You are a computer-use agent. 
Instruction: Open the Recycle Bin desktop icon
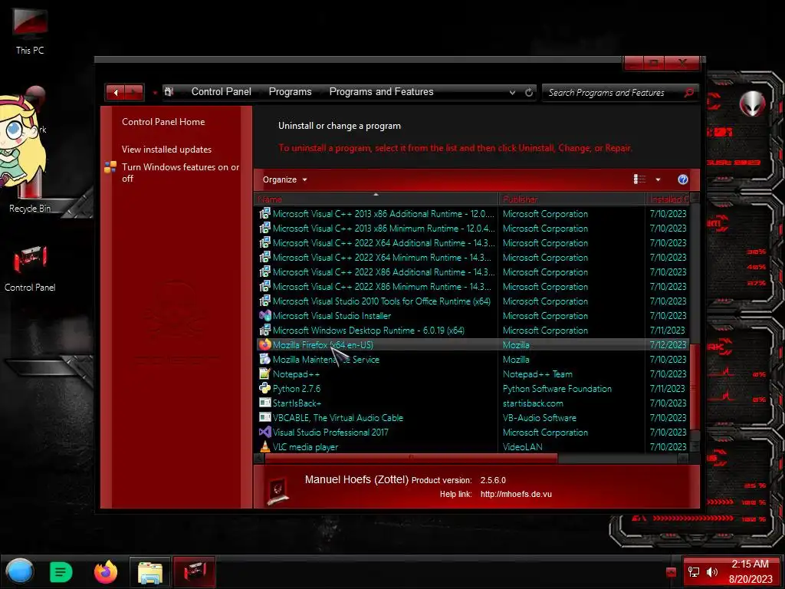tap(30, 192)
